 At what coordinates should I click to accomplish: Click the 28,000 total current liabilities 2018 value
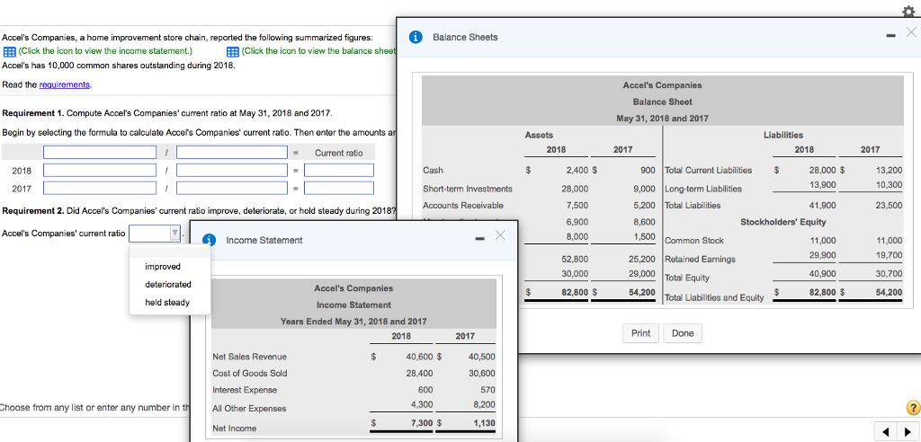tap(822, 170)
